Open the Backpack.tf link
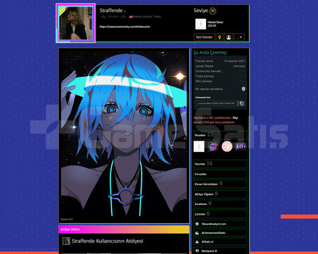This screenshot has height=254, width=318. tap(220, 251)
